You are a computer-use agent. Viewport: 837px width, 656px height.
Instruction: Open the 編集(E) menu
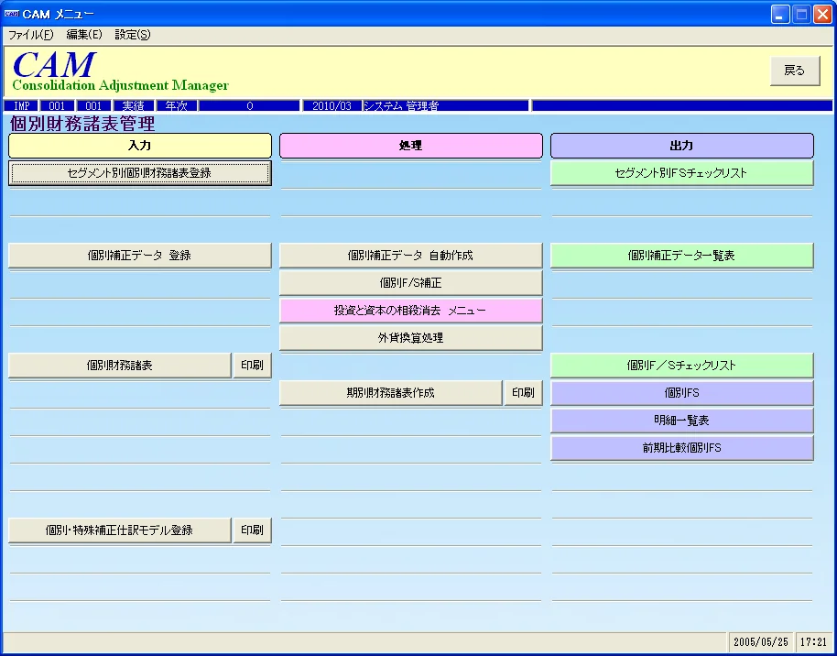pyautogui.click(x=84, y=35)
